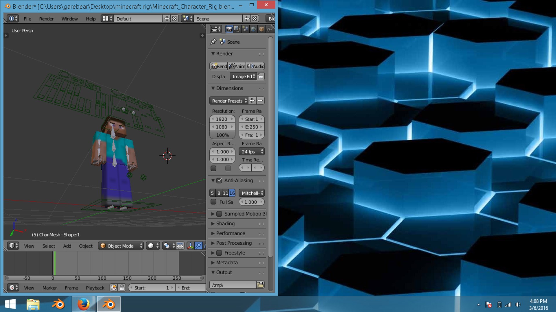The image size is (556, 312).
Task: Open the Info editor type selector icon
Action: 13,19
